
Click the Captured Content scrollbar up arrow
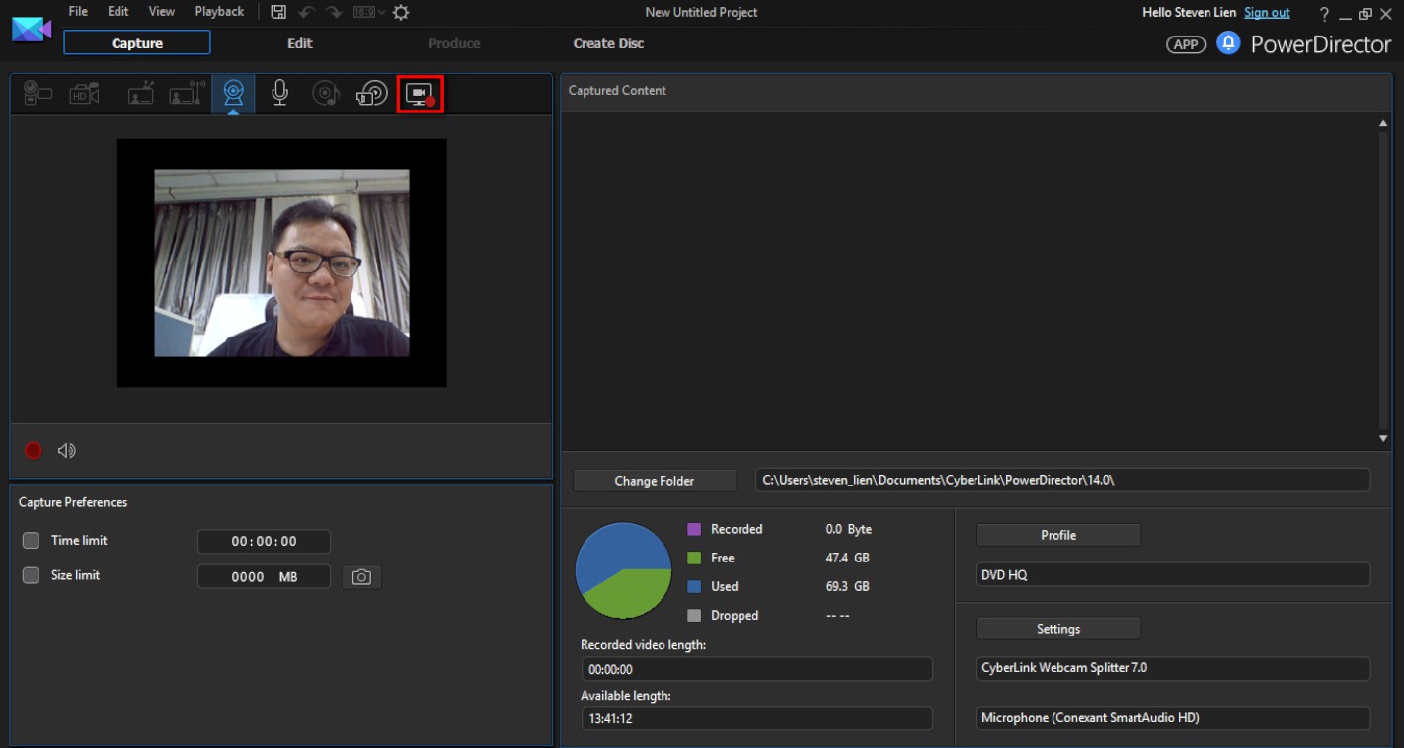pos(1383,123)
